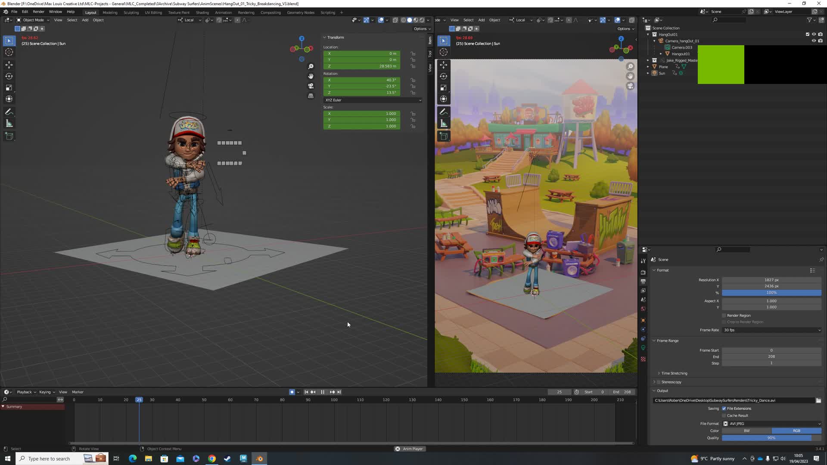Toggle gizmo display in left viewport header
Viewport: 827px width, 465px height.
pyautogui.click(x=366, y=20)
